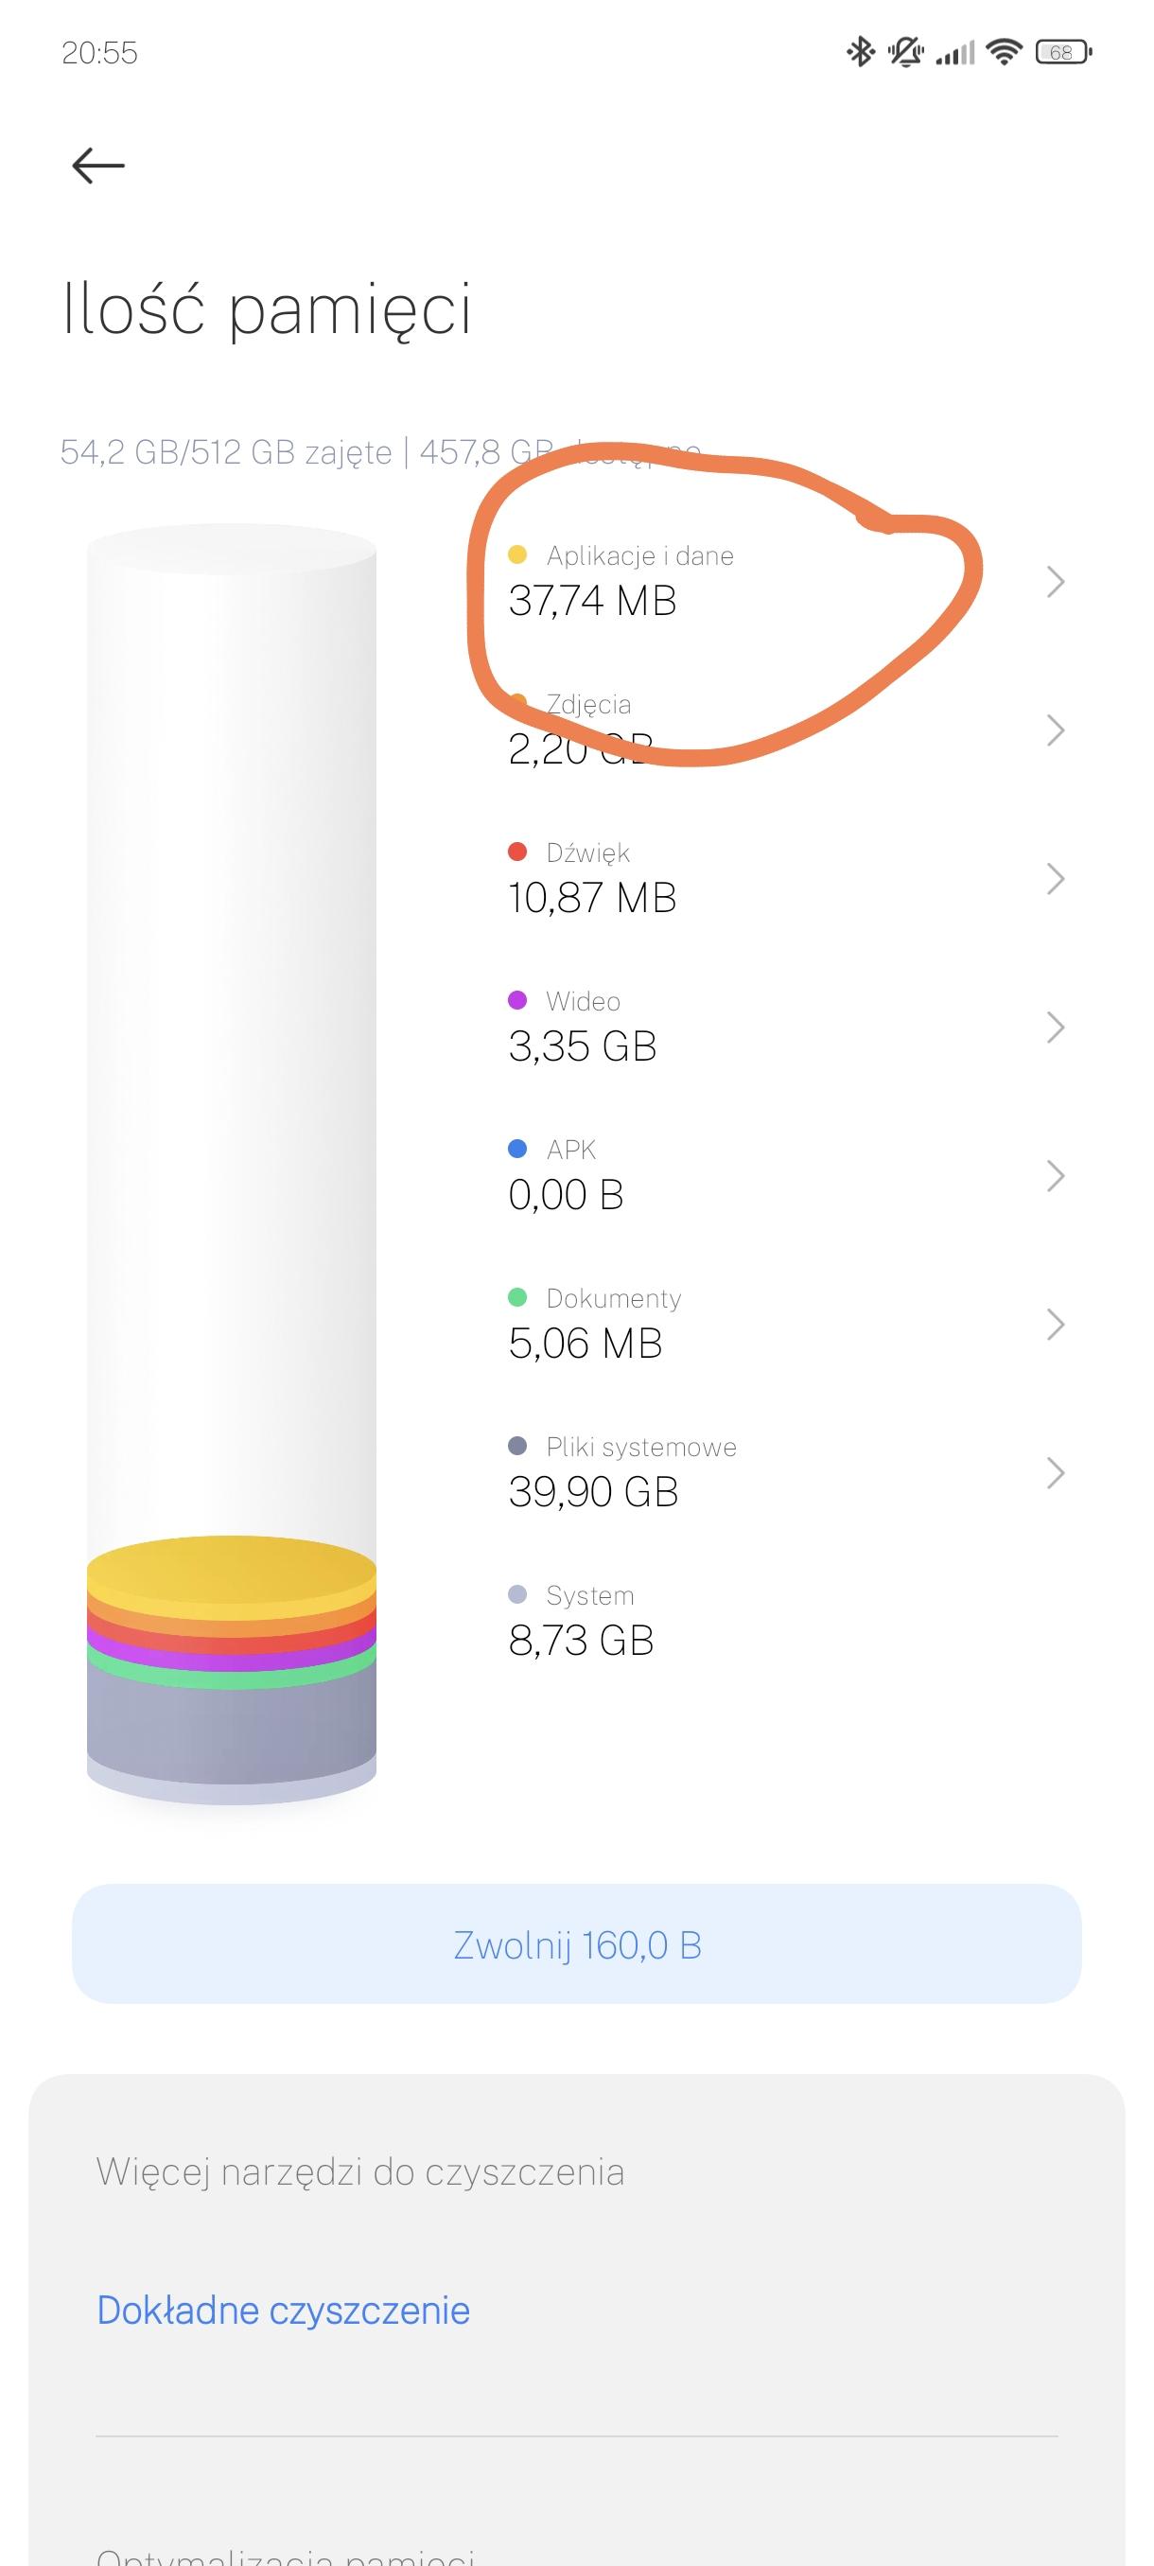
Task: Expand the Dźwięk storage chevron
Action: tap(1056, 879)
